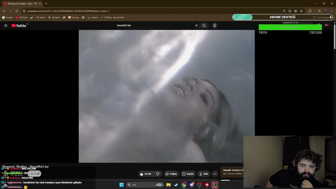Open the CSFloat - Buy & Sell bookmark
The width and height of the screenshot is (336, 189).
[x=113, y=18]
